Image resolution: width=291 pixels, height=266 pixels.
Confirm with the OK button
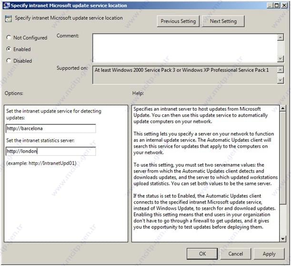(202, 254)
